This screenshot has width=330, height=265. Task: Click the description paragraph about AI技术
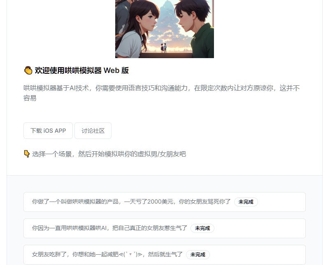[x=161, y=93]
